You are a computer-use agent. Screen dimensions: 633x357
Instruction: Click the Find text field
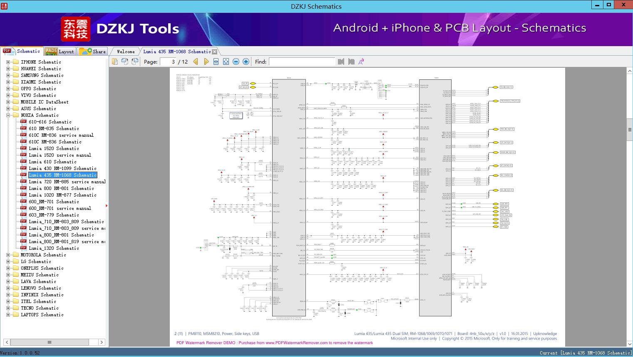(x=302, y=62)
